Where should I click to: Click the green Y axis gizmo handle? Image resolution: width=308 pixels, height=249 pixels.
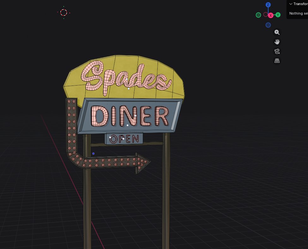coord(278,15)
